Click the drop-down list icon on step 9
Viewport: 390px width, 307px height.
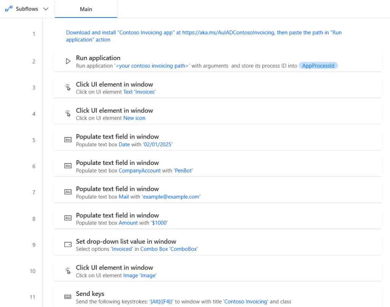(68, 244)
